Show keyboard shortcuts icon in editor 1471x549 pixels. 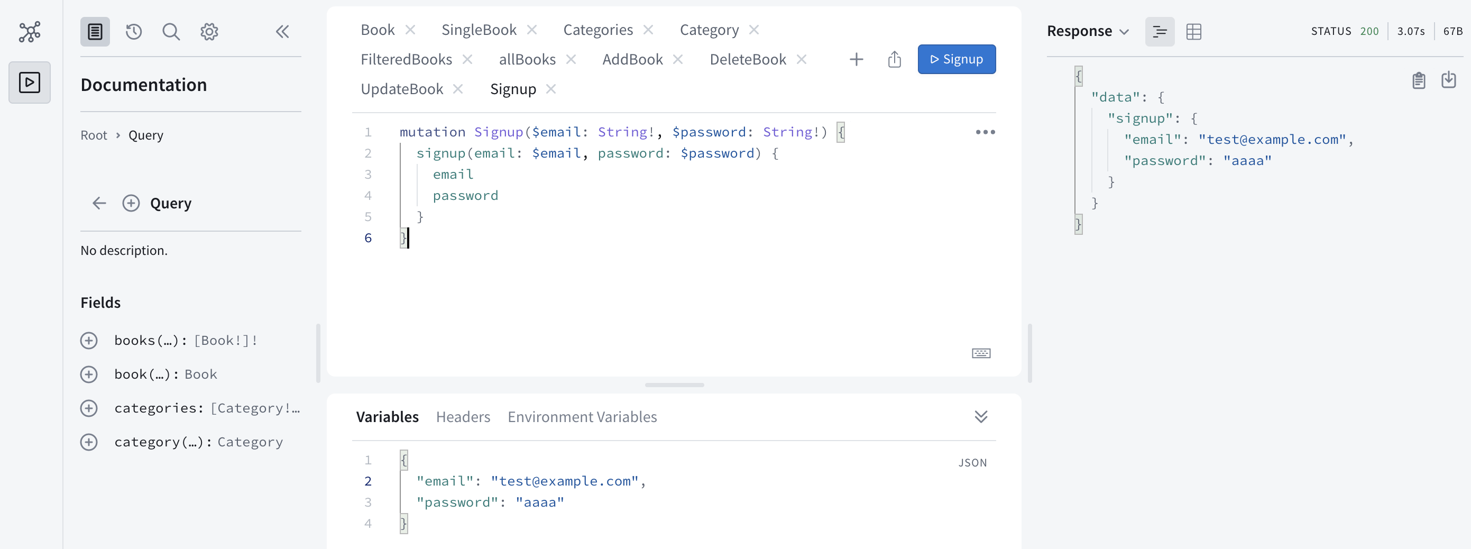click(981, 353)
